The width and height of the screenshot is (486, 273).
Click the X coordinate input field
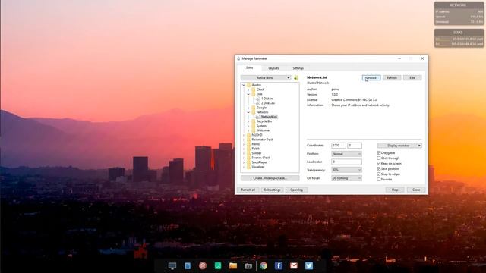click(339, 146)
